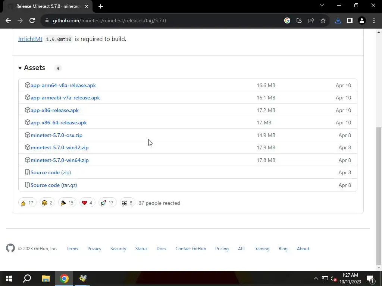Open the API footer link
Viewport: 382px width, 286px height.
241,249
